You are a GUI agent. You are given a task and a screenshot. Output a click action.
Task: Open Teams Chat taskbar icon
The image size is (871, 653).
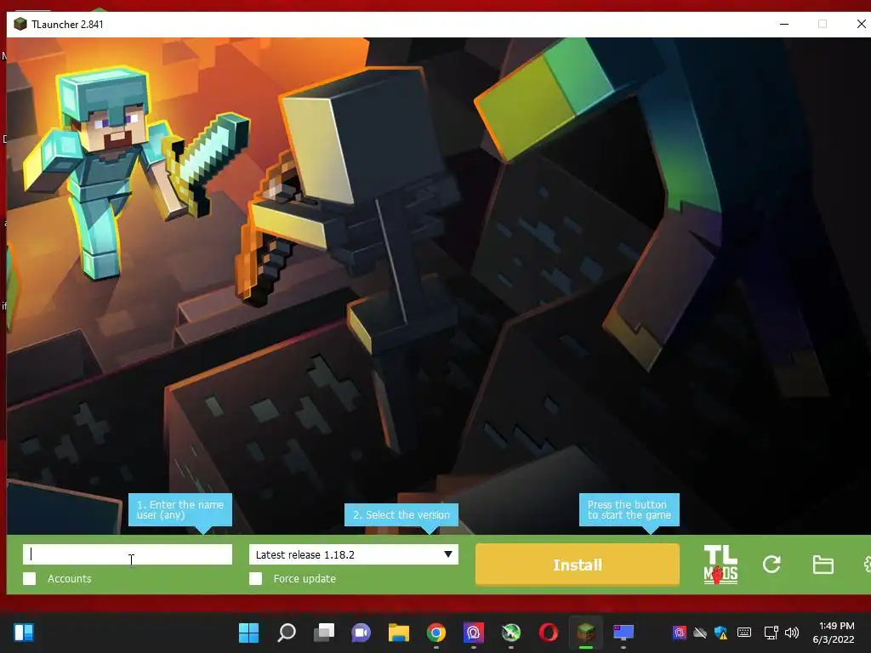click(361, 633)
